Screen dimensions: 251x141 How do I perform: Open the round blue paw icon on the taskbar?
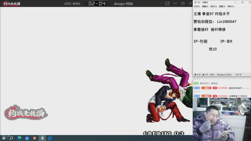tap(50, 138)
